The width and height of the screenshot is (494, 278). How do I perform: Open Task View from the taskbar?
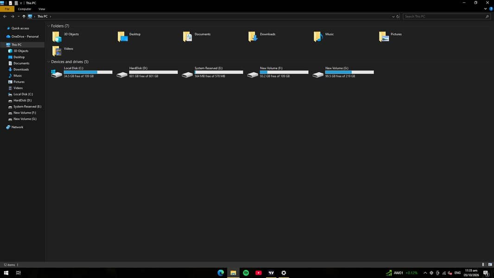[18, 273]
